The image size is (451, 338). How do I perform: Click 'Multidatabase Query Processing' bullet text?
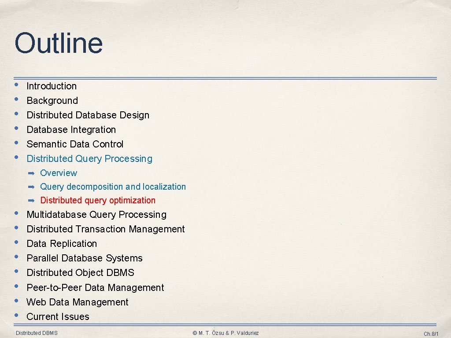(96, 214)
